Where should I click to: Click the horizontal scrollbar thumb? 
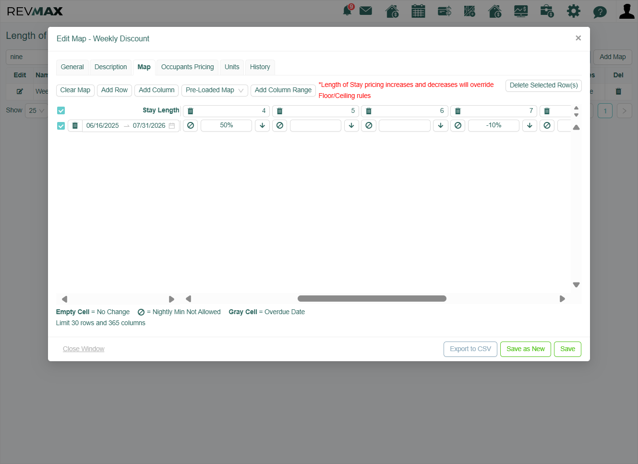pos(372,299)
